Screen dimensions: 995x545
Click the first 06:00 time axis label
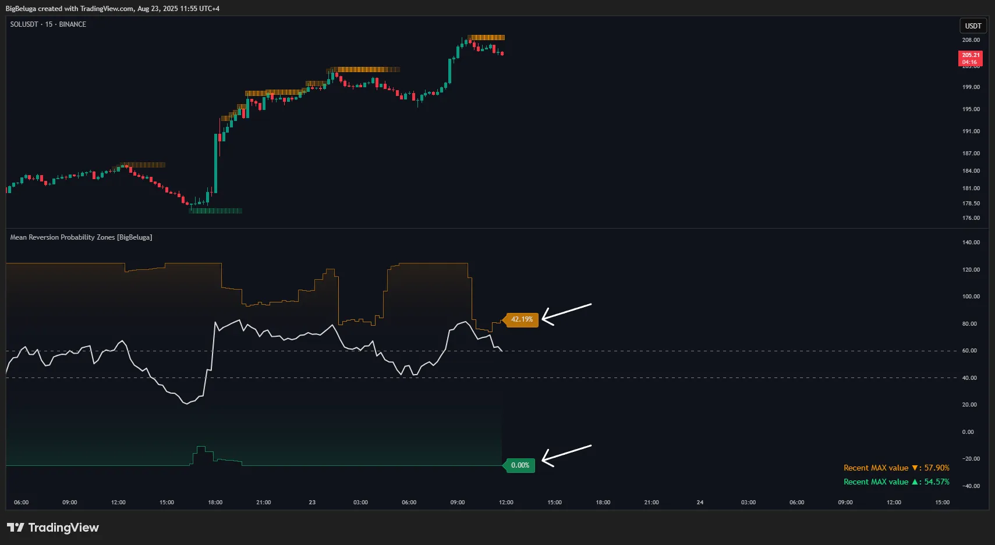21,503
